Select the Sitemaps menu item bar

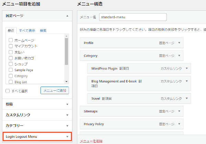pyautogui.click(x=131, y=111)
